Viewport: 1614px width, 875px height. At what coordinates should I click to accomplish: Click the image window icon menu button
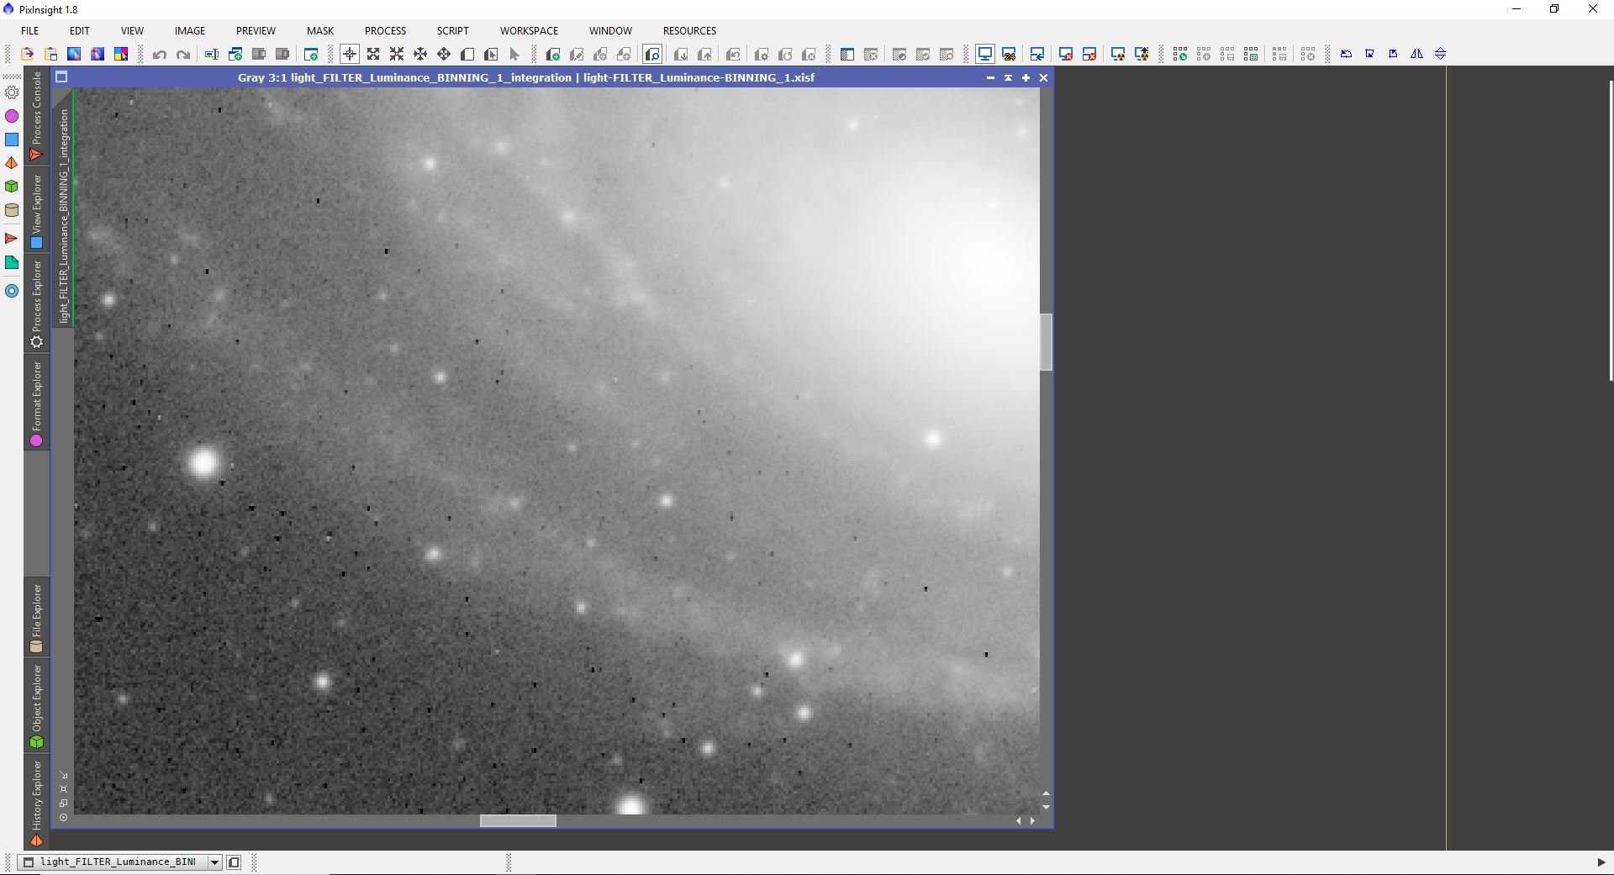61,77
